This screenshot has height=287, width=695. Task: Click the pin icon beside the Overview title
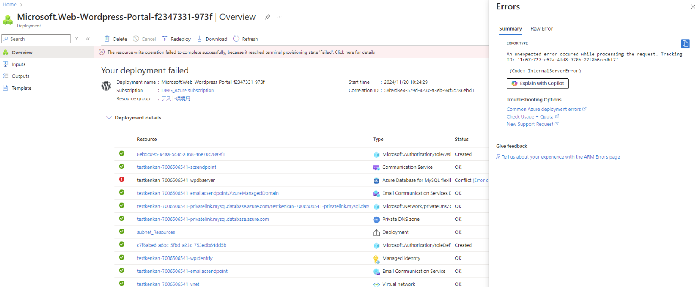(x=267, y=17)
